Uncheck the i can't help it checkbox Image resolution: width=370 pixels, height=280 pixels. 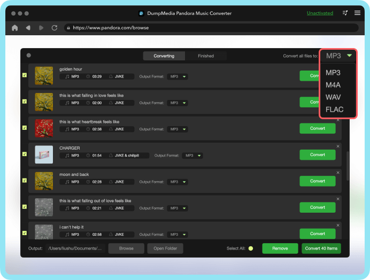pos(25,233)
